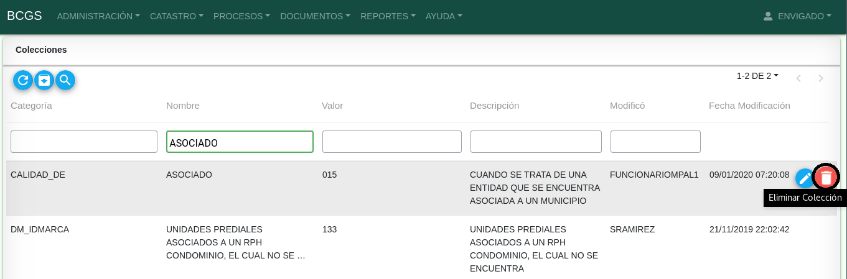Click the blue search magnifier icon

[x=65, y=80]
